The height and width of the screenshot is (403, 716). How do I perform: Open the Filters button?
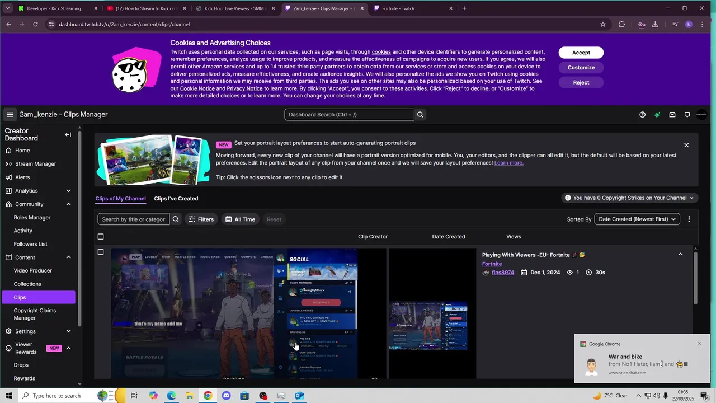point(201,219)
